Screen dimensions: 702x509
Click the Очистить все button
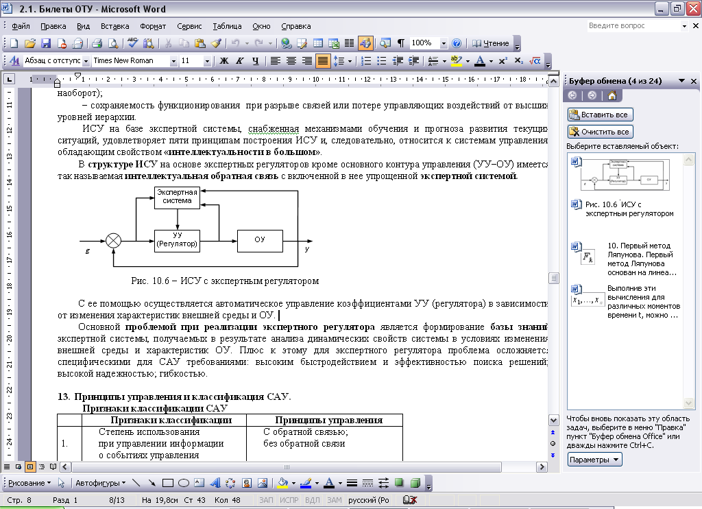point(600,132)
